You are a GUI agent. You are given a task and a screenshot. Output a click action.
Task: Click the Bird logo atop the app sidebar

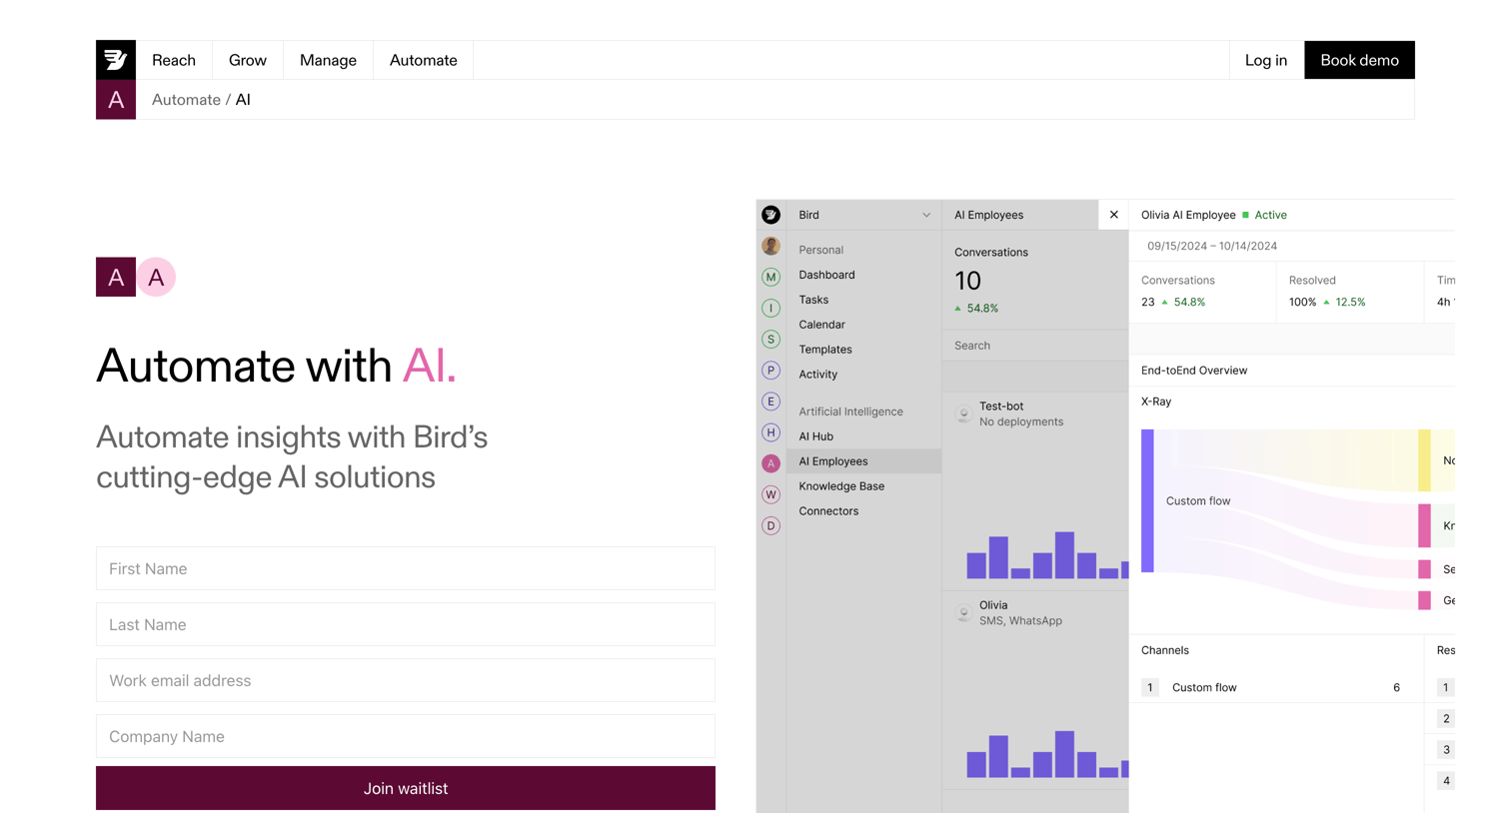coord(770,215)
